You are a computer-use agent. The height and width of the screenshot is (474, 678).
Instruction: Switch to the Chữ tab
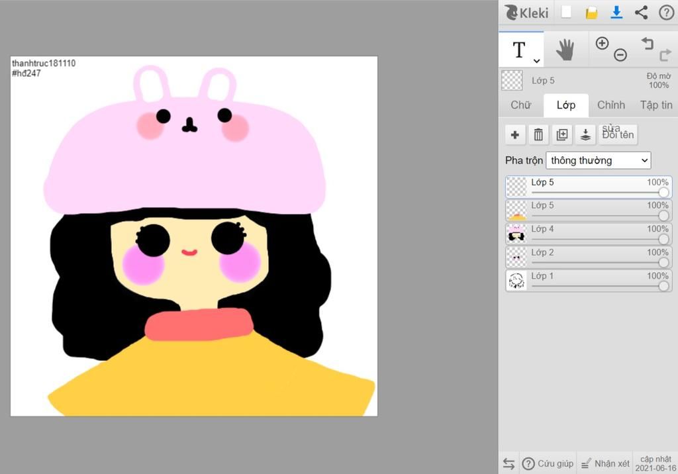pyautogui.click(x=520, y=105)
